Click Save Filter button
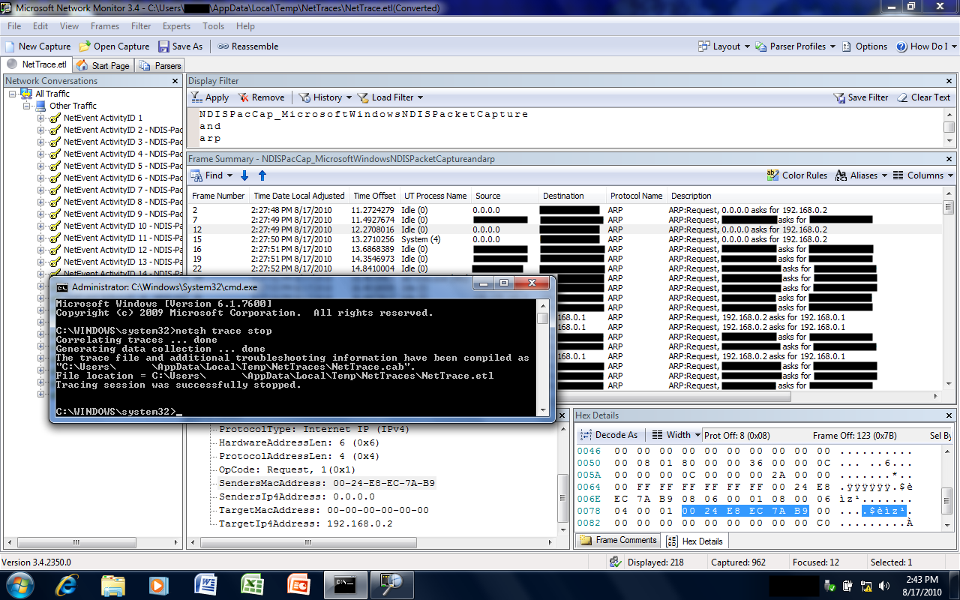Image resolution: width=960 pixels, height=600 pixels. click(861, 97)
